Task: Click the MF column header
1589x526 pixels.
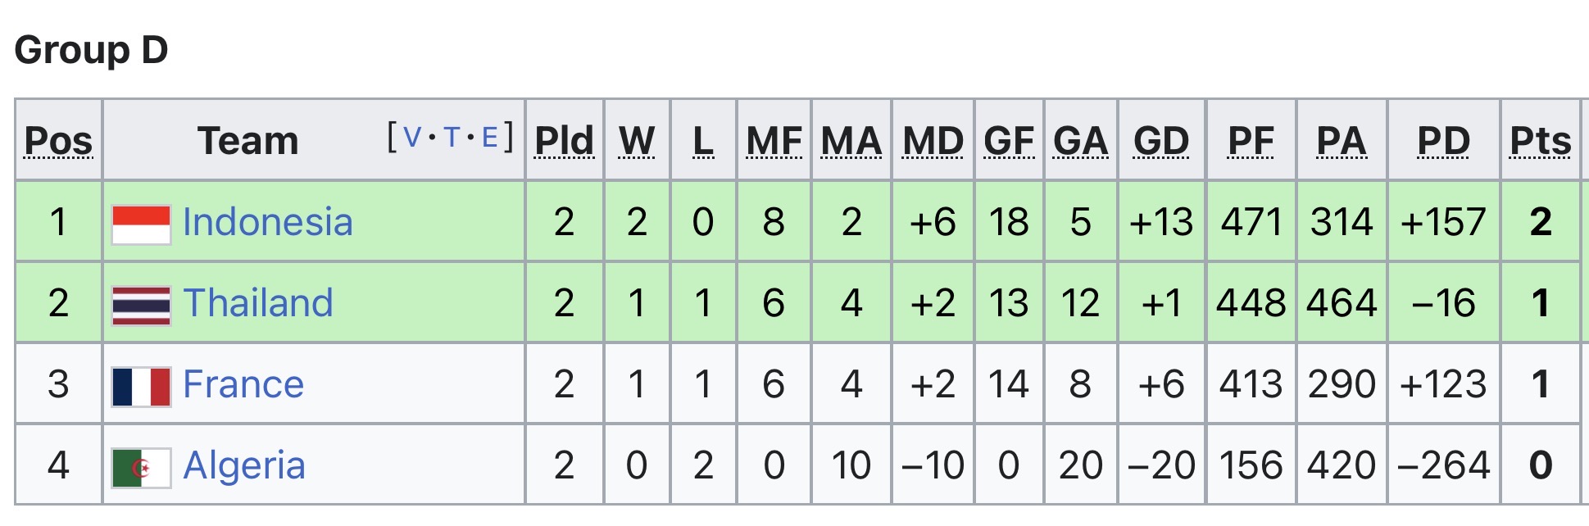Action: tap(774, 141)
